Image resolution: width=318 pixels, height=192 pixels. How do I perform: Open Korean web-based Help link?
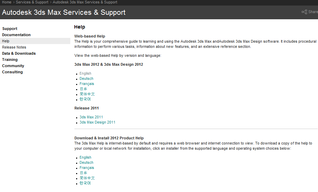pos(85,99)
